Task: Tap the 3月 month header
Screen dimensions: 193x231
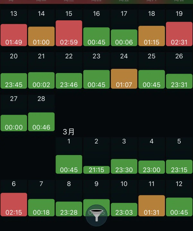Action: tap(69, 132)
